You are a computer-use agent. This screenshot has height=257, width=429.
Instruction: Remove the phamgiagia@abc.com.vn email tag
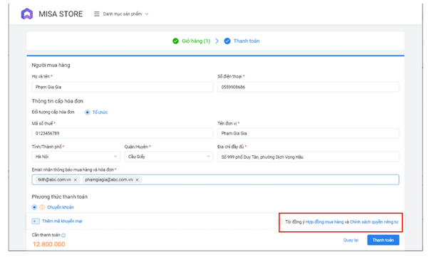point(137,180)
